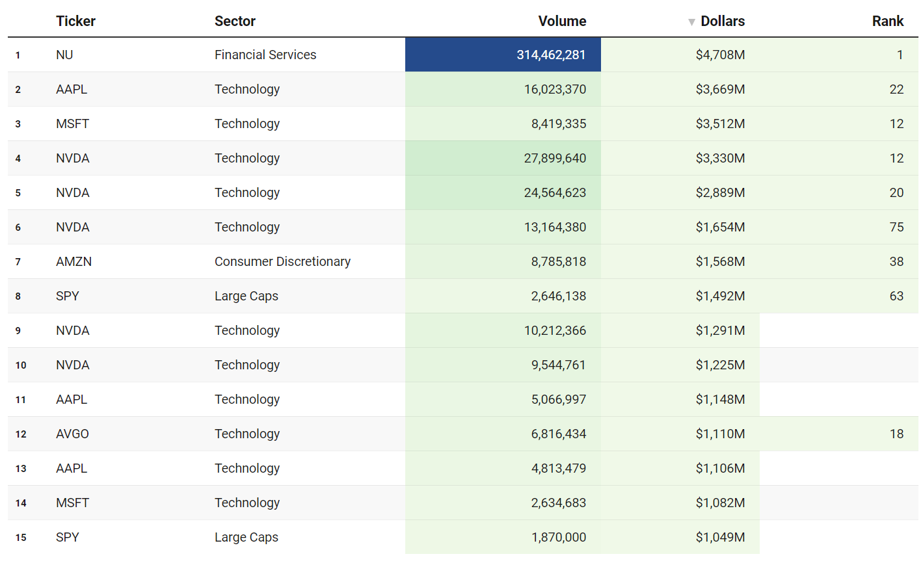Click rank 22 in AAPL row
Image resolution: width=923 pixels, height=565 pixels.
click(896, 90)
